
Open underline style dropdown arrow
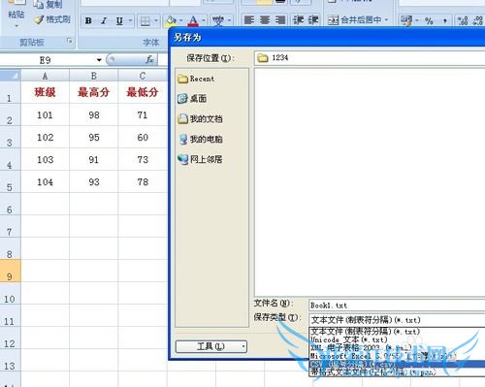pos(130,21)
